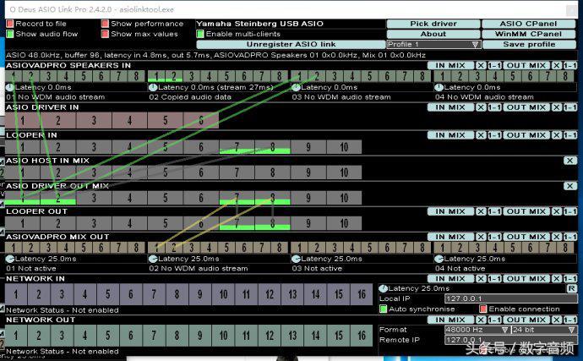Click the Unregister ASIO link button

click(x=291, y=44)
